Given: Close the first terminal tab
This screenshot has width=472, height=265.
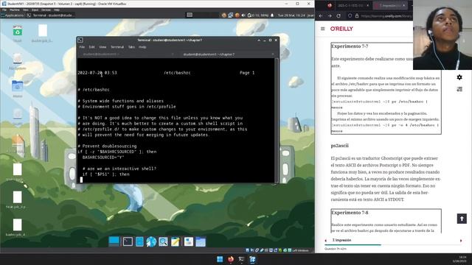Looking at the screenshot, I should [173, 54].
